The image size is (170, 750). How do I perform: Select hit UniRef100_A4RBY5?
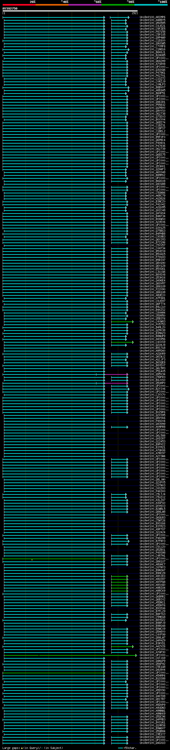152,20
